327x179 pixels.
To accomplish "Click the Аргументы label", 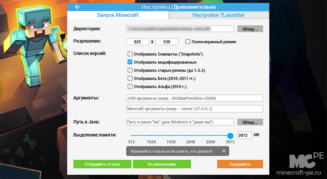I will click(x=86, y=98).
